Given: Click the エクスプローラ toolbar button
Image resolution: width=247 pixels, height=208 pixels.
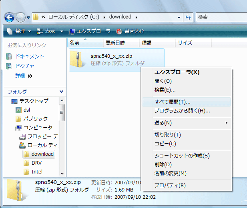Looking at the screenshot, I should coord(90,31).
